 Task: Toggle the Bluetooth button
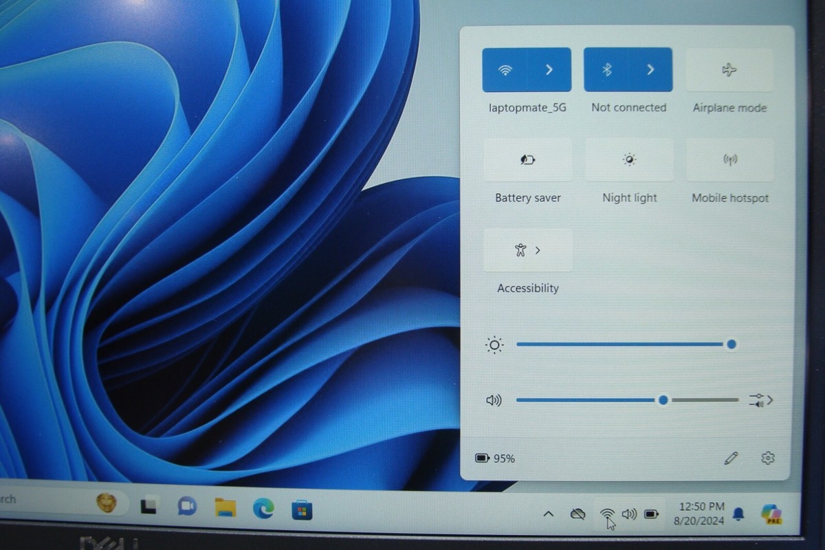(x=606, y=69)
